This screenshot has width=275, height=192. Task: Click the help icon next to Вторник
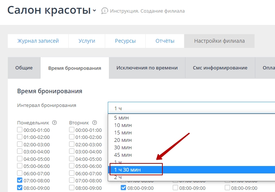pos(94,123)
